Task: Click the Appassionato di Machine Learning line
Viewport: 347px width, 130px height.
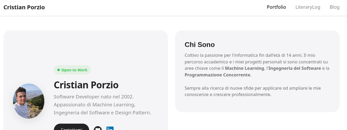Action: [x=94, y=105]
